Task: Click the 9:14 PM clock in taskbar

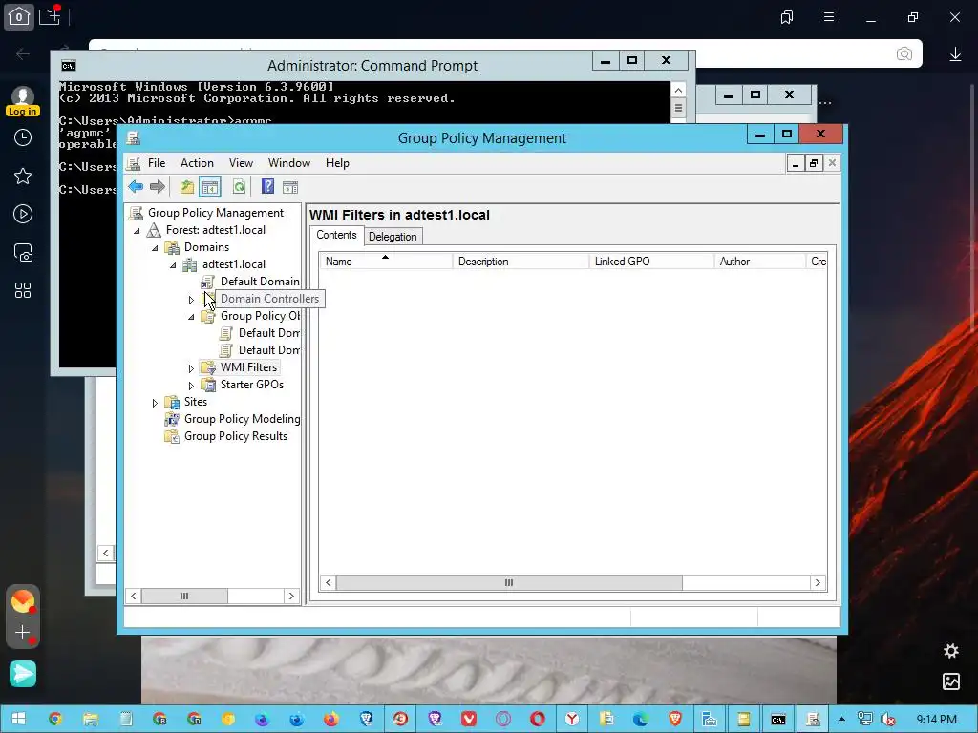Action: pos(936,720)
